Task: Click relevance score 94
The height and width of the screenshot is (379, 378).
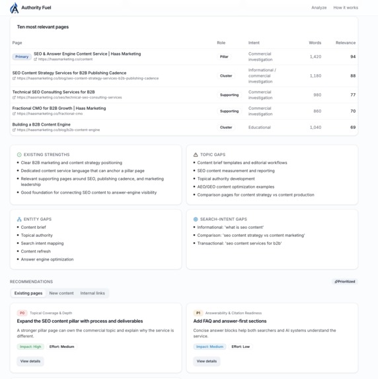Action: point(353,57)
